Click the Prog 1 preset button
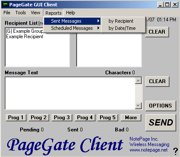 tap(16, 118)
